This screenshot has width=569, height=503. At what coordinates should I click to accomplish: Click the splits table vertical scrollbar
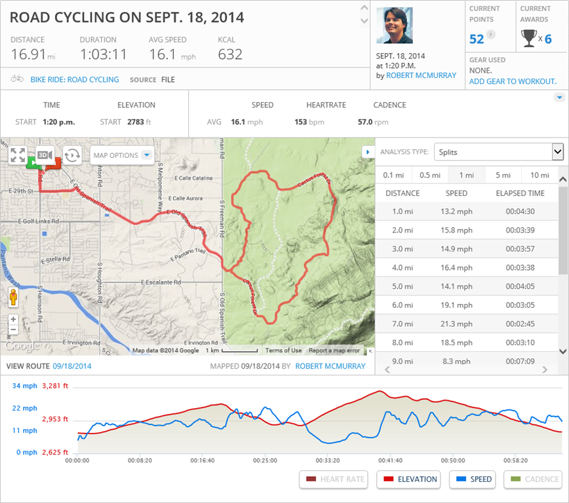coord(563,229)
